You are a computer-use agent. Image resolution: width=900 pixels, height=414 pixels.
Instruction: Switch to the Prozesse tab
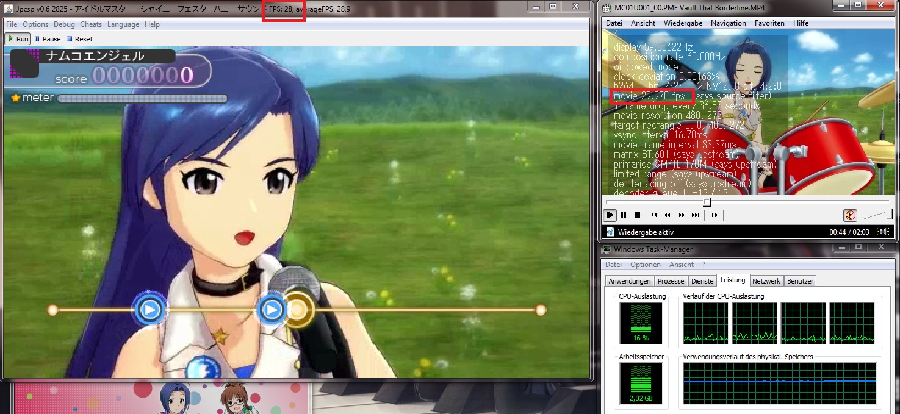click(x=671, y=281)
